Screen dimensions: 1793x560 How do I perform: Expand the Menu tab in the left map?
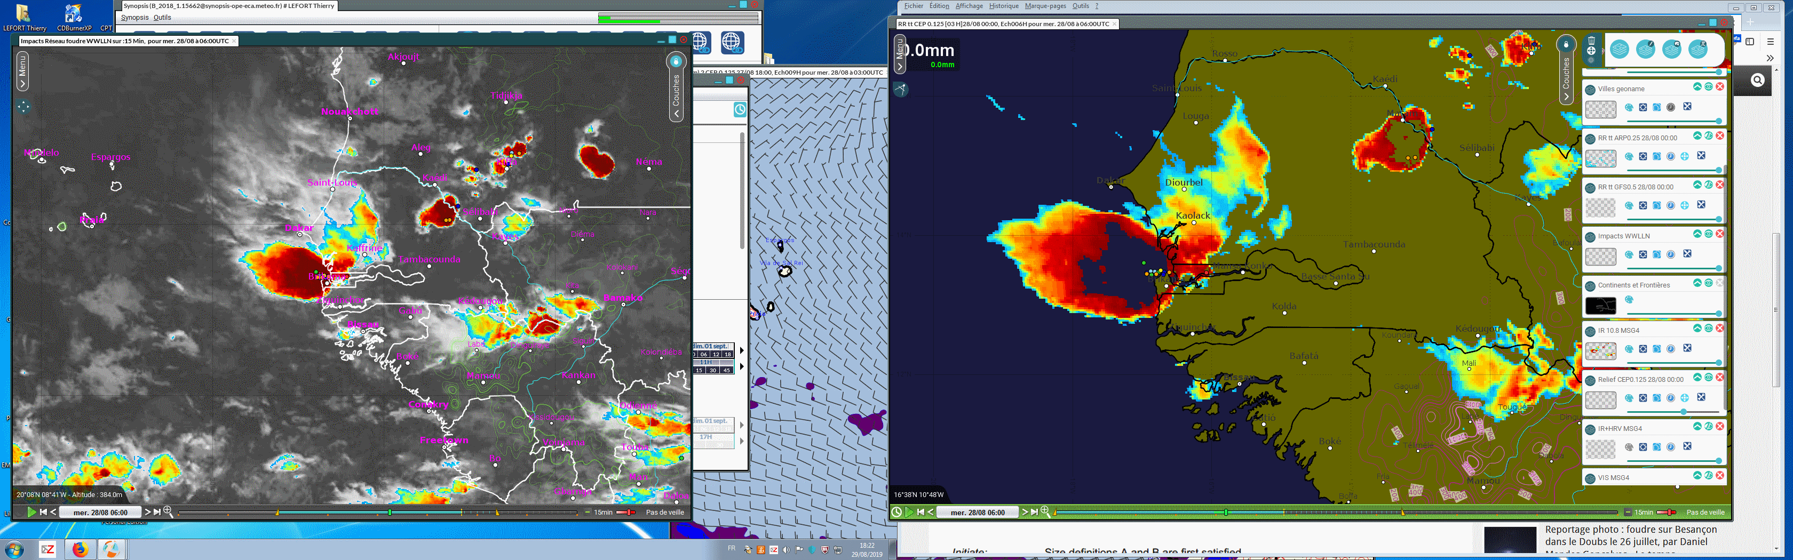(x=22, y=70)
